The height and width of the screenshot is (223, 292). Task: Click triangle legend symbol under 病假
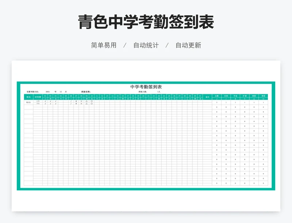(x=254, y=99)
